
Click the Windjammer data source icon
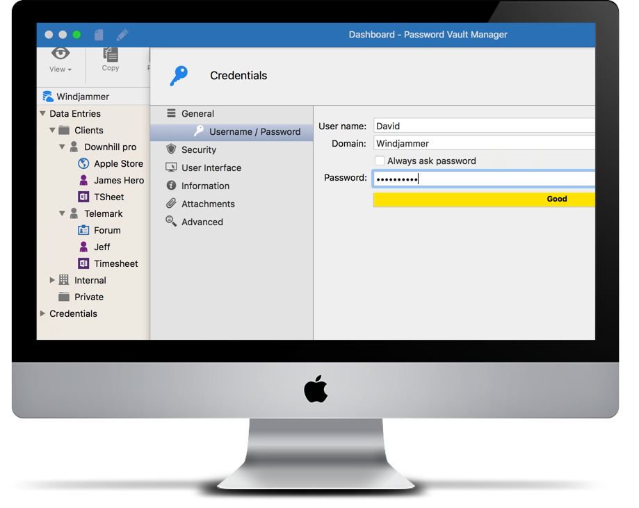pos(48,97)
